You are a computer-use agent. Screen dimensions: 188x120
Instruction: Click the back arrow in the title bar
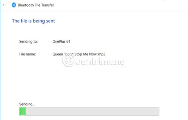point(5,5)
